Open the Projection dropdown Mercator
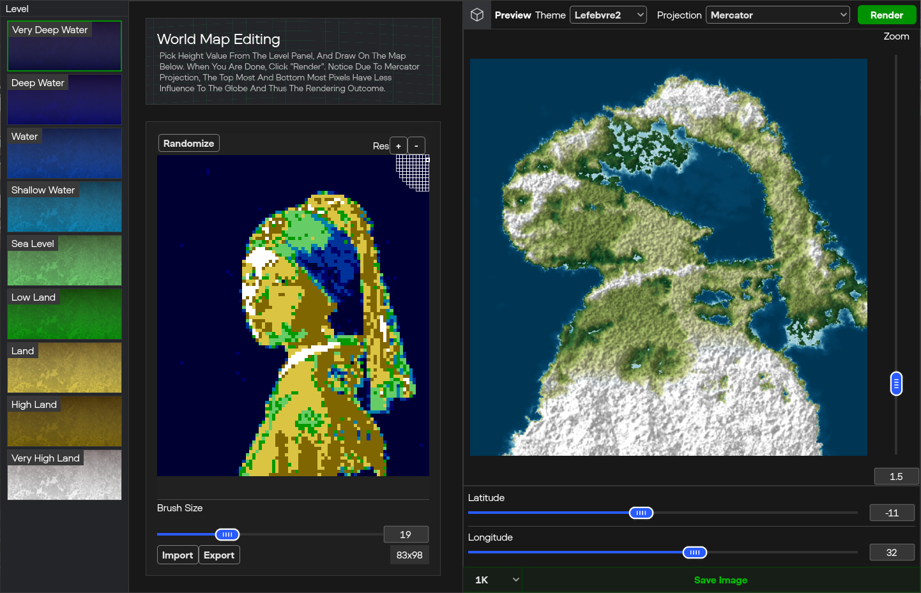The height and width of the screenshot is (593, 921). coord(777,15)
